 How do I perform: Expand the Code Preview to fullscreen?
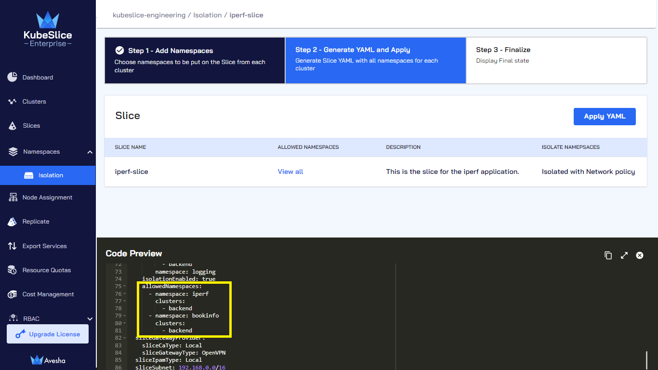pyautogui.click(x=624, y=255)
